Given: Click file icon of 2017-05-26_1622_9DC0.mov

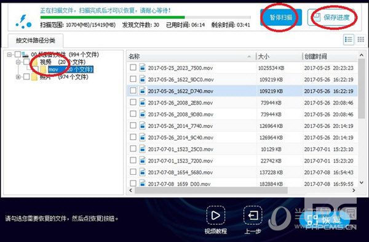Looking at the screenshot, I should coord(142,79).
